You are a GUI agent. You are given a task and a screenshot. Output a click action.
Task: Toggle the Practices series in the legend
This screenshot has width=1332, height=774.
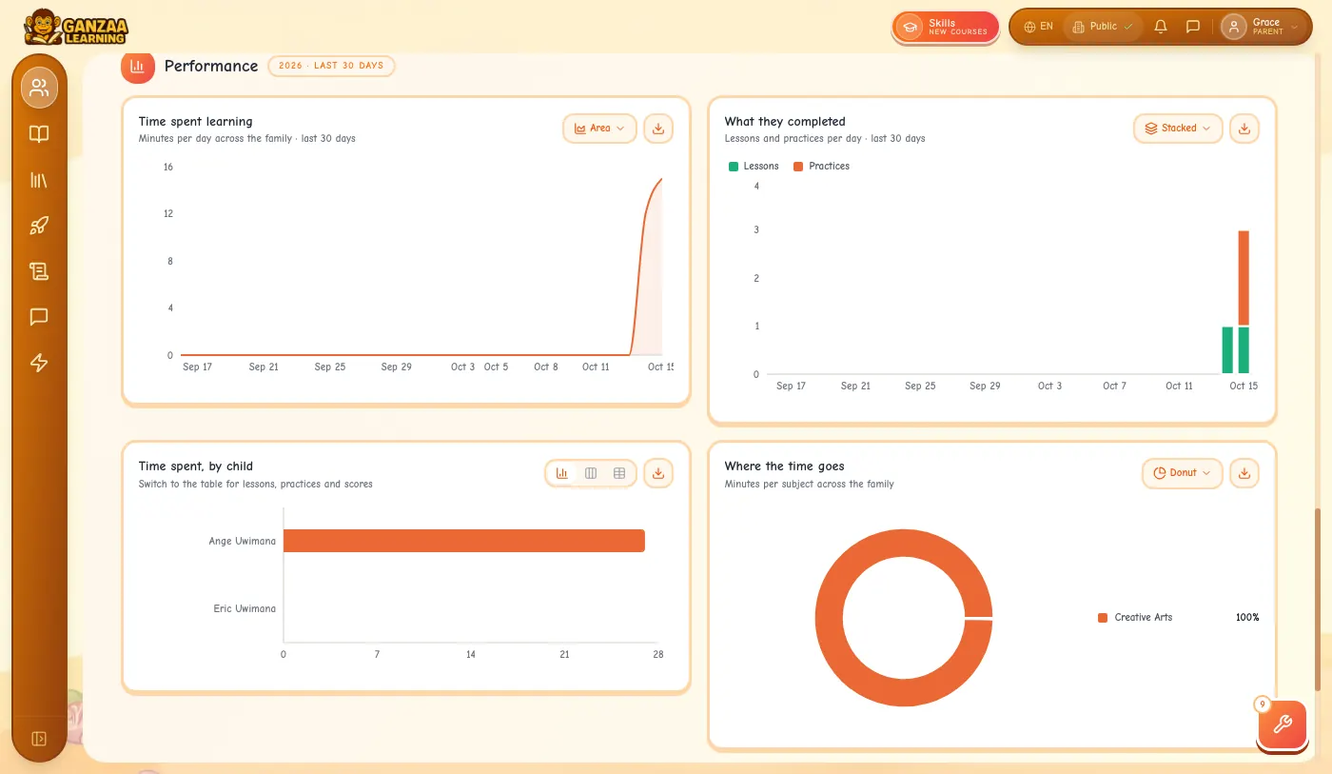(x=821, y=167)
